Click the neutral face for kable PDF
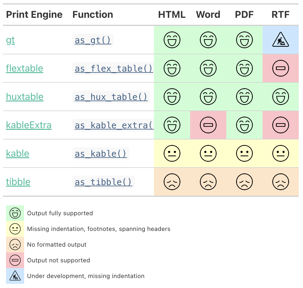 click(x=244, y=154)
